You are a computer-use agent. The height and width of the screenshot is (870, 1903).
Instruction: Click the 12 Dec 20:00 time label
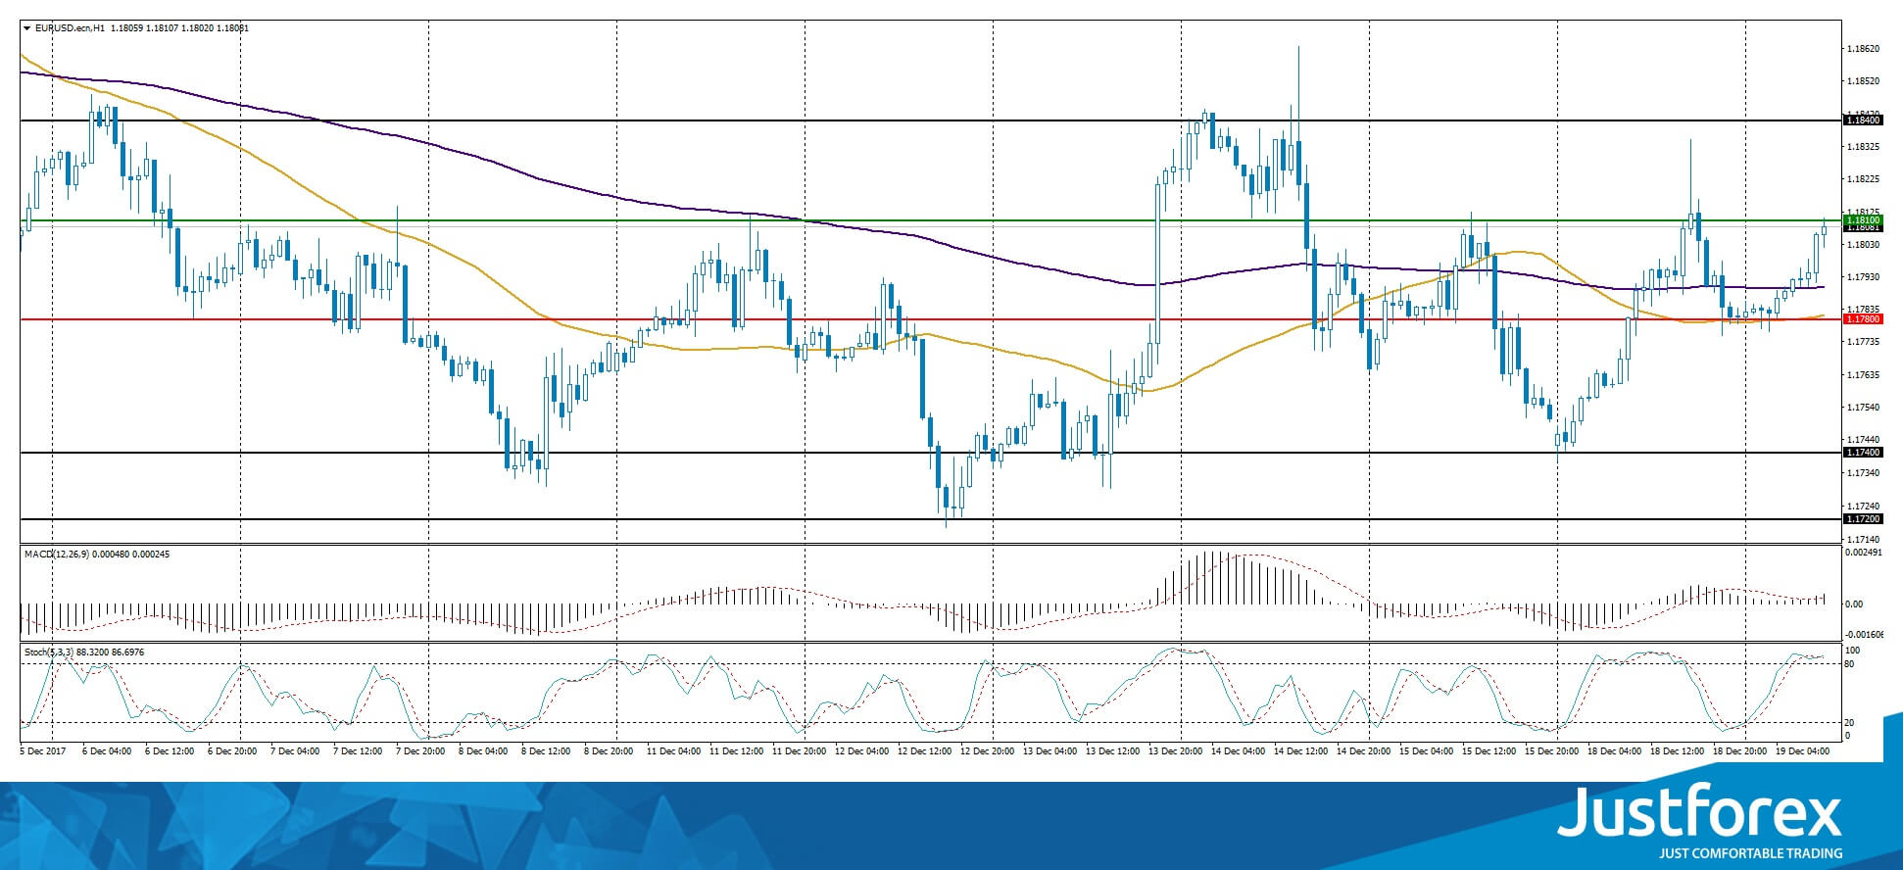987,751
